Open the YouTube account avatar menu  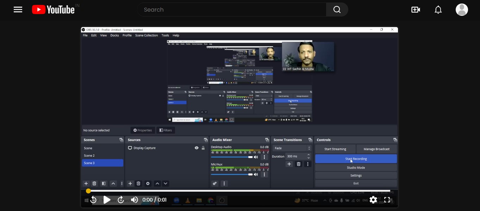(462, 9)
